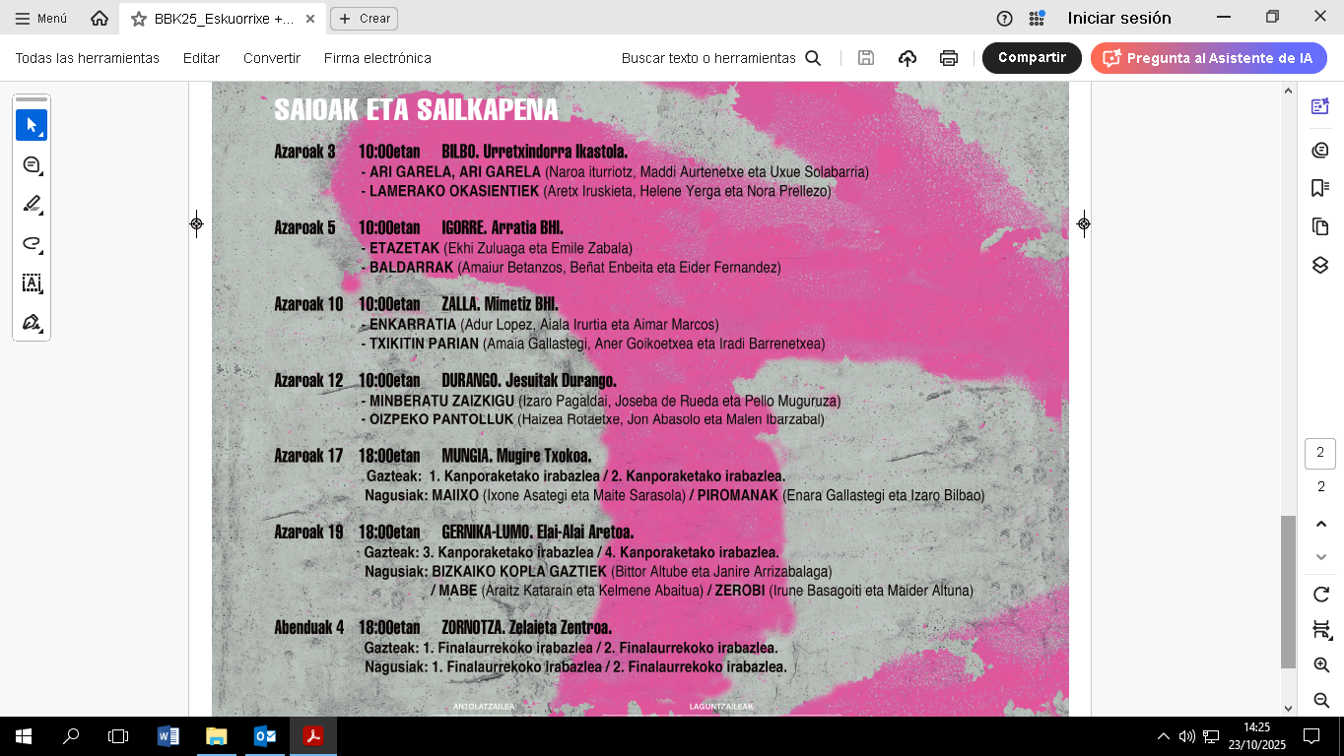Create a new tab with Crear

(x=364, y=18)
